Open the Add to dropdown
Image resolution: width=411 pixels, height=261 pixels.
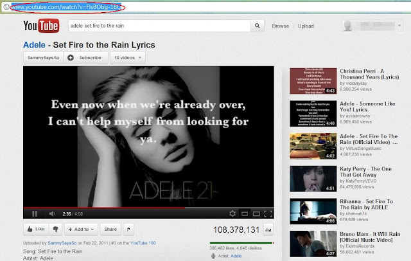point(82,230)
